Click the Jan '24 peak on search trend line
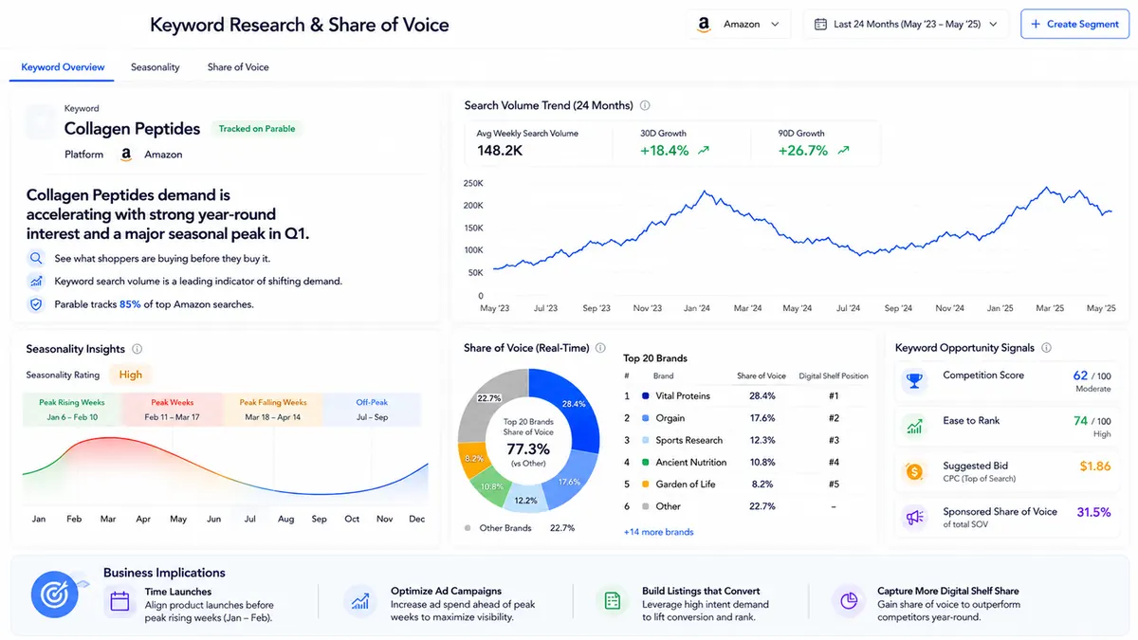This screenshot has height=640, width=1138. pos(704,192)
